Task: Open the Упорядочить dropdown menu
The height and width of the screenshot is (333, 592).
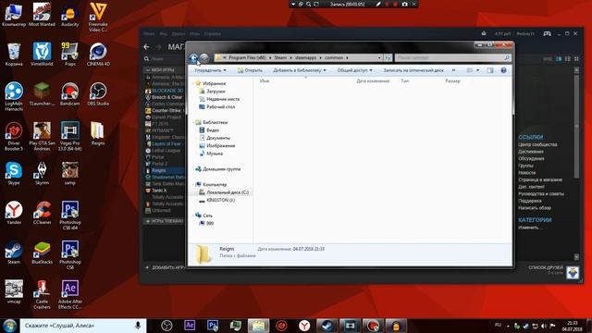Action: [x=210, y=70]
